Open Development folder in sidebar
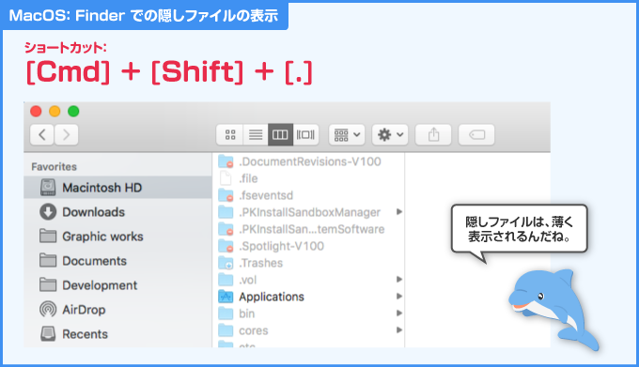Screen dimensions: 639x367 [117, 285]
